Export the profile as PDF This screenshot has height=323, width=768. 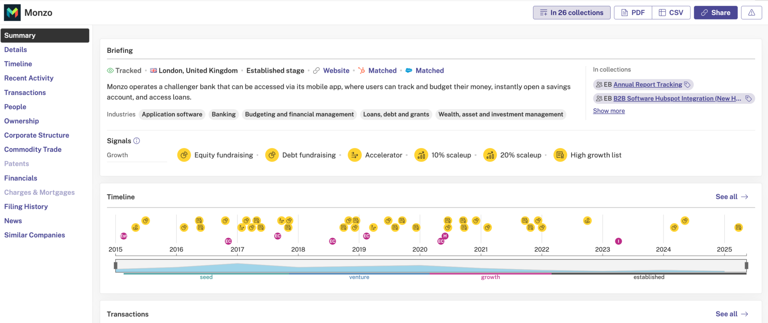click(633, 13)
